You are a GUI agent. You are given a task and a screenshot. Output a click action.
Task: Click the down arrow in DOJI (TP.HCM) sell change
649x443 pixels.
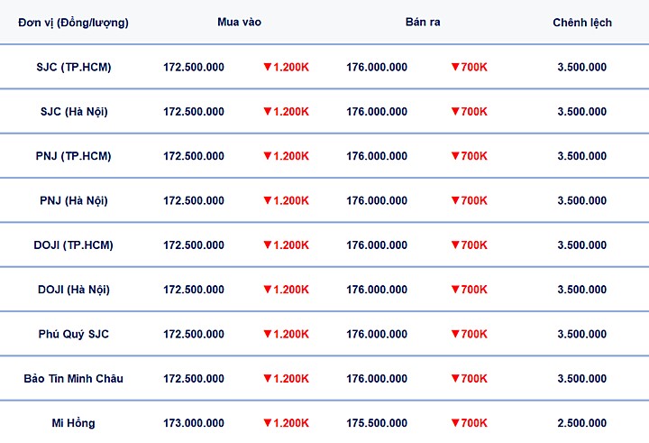(455, 245)
